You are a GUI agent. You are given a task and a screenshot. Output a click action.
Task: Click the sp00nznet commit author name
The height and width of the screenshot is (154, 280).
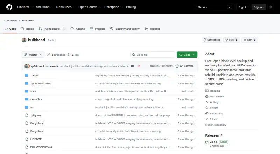pos(37,66)
